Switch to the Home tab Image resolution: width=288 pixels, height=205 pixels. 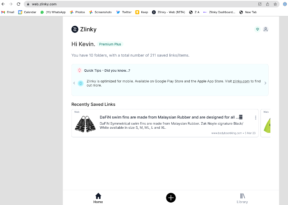[x=98, y=198]
